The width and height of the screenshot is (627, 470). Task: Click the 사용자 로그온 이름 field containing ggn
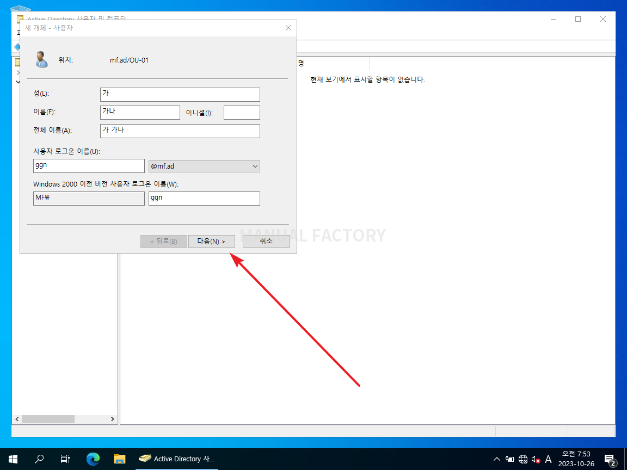point(89,166)
